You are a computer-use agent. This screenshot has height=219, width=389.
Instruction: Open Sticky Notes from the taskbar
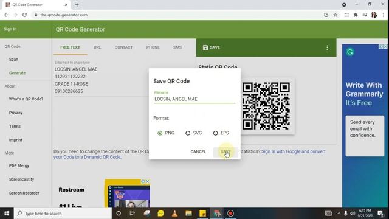coord(202,214)
